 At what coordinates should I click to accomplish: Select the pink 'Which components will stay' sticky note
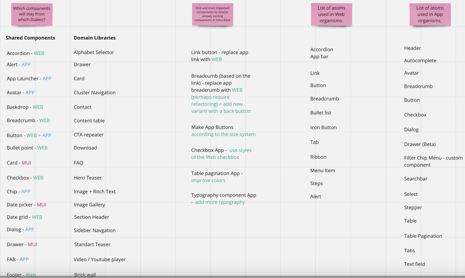pyautogui.click(x=32, y=14)
